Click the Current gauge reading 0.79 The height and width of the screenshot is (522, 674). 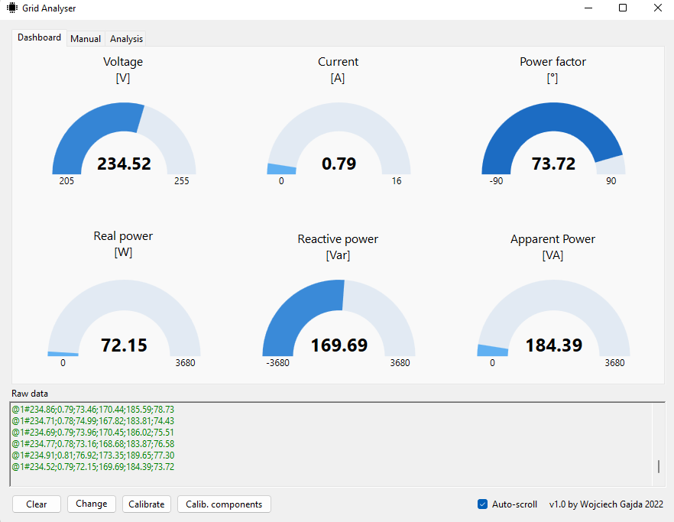339,164
